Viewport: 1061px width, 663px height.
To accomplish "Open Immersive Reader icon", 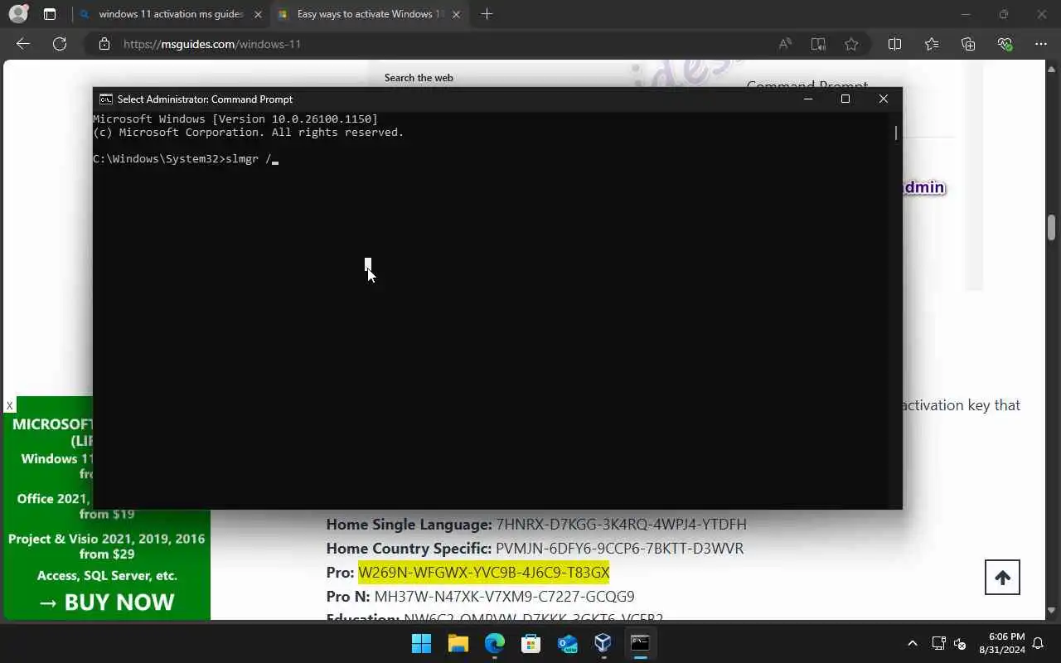I will click(x=818, y=44).
